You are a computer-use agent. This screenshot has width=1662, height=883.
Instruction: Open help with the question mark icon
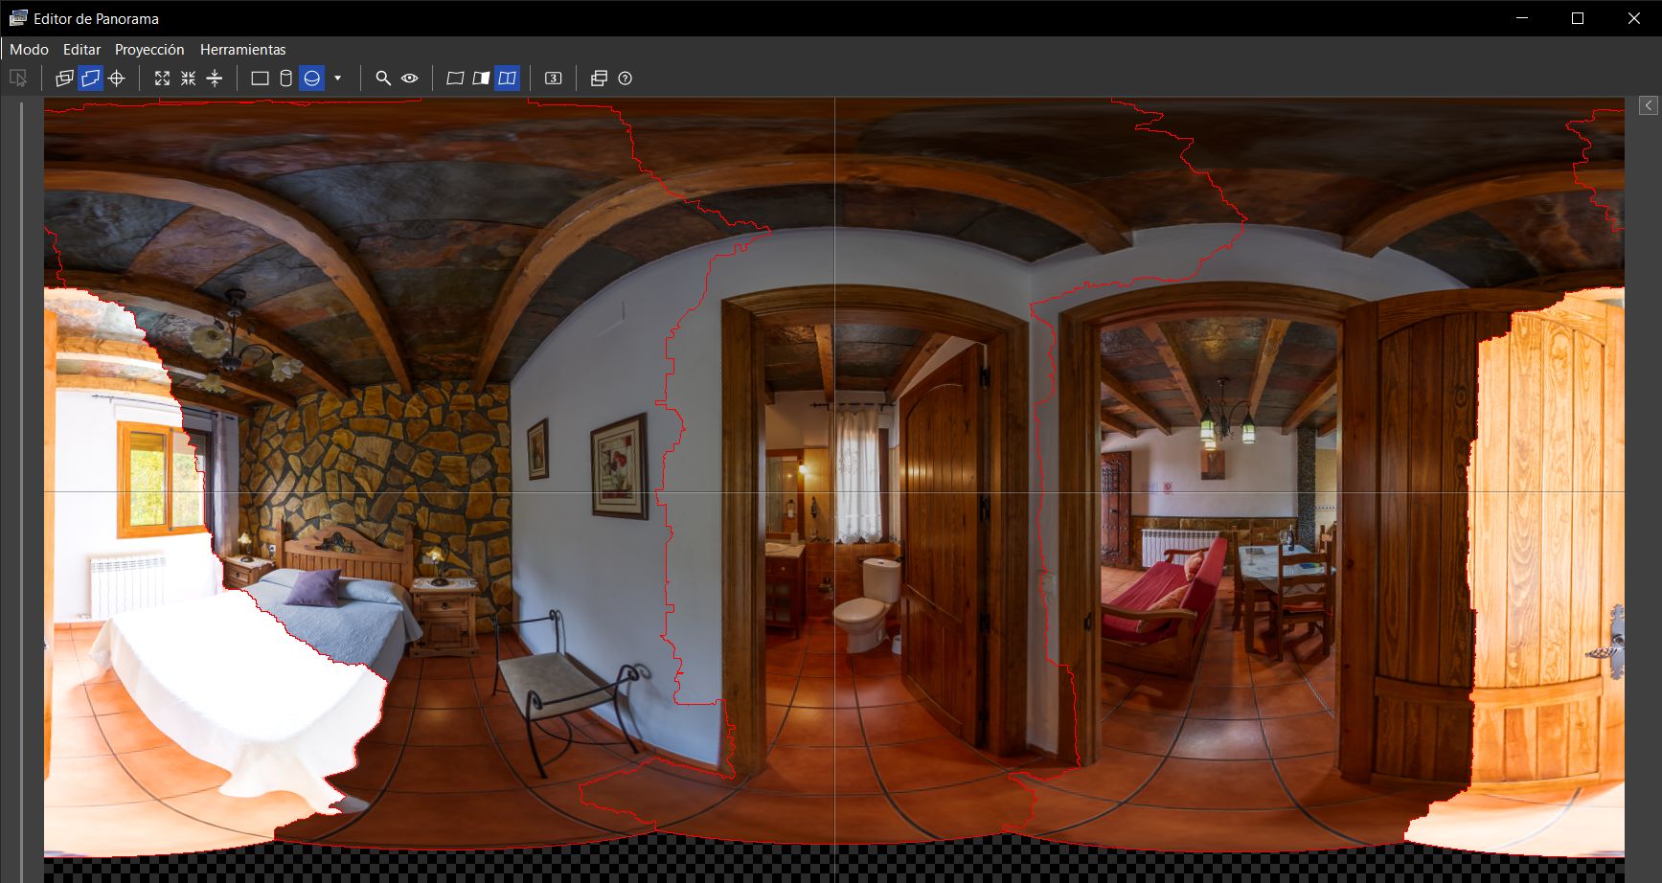coord(626,79)
